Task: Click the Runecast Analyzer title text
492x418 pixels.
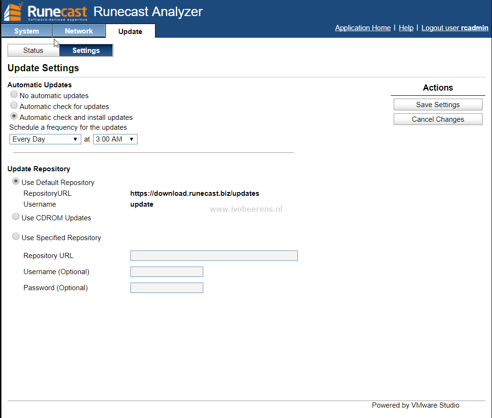Action: pyautogui.click(x=148, y=12)
